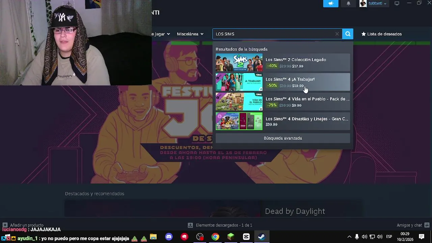Open OBS Studio from the taskbar
Image resolution: width=432 pixels, height=243 pixels.
coord(200,237)
